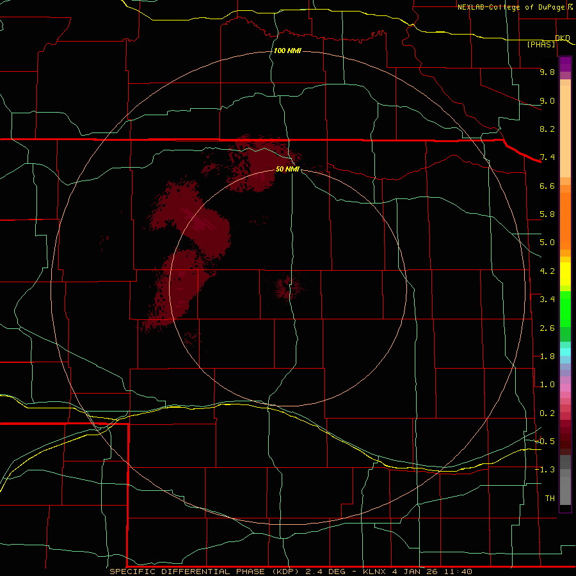
Task: Click the 8.2 scale value
Action: (547, 129)
